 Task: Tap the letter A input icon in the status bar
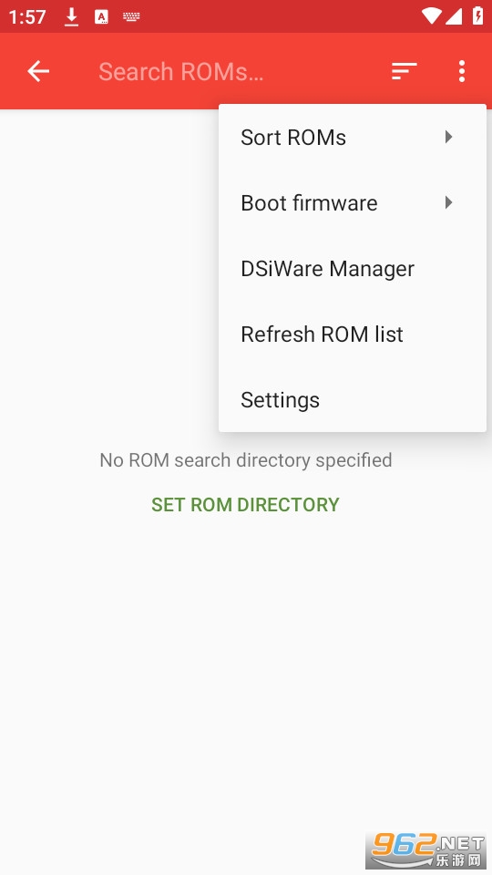(101, 17)
